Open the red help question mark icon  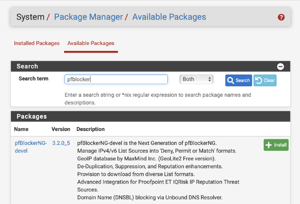(x=281, y=17)
